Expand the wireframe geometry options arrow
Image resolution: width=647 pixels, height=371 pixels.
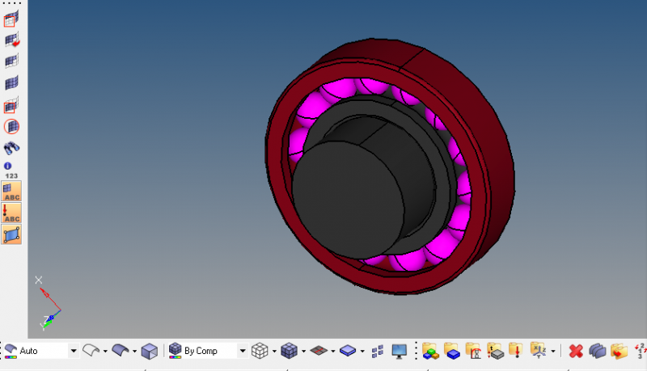pos(105,352)
